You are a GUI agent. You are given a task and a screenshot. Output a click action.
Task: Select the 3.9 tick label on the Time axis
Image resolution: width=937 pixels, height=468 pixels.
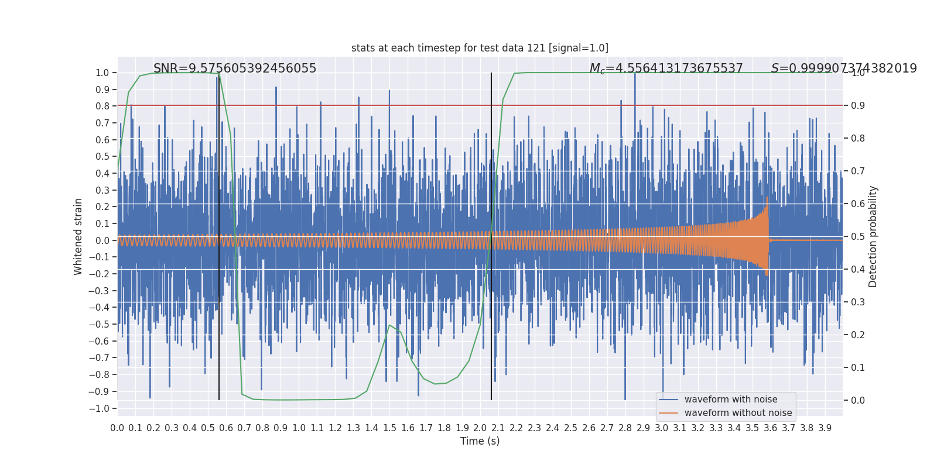(825, 428)
